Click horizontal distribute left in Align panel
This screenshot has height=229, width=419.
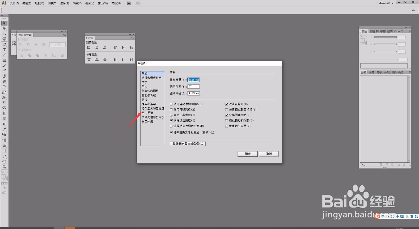[x=115, y=60]
